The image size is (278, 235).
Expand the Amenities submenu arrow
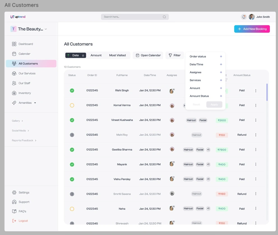coord(35,103)
